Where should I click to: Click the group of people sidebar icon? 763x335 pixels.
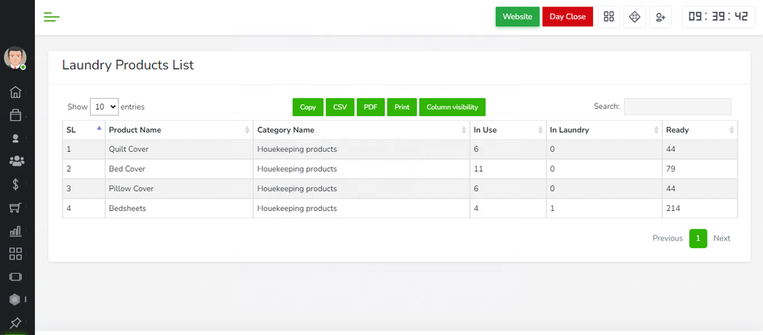tap(15, 162)
